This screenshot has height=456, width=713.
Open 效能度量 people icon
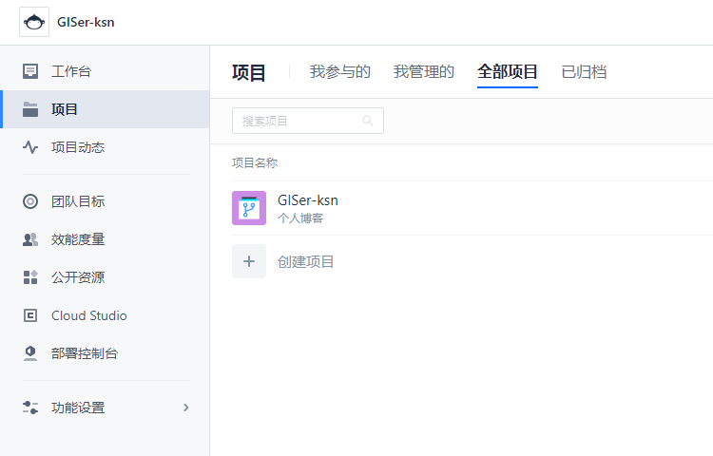tap(30, 239)
